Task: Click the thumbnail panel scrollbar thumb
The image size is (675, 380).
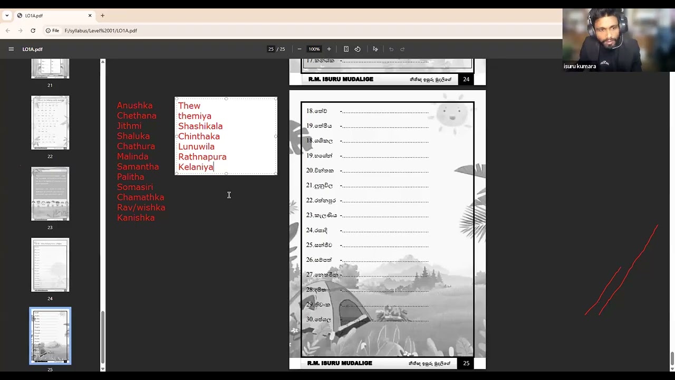Action: point(103,338)
